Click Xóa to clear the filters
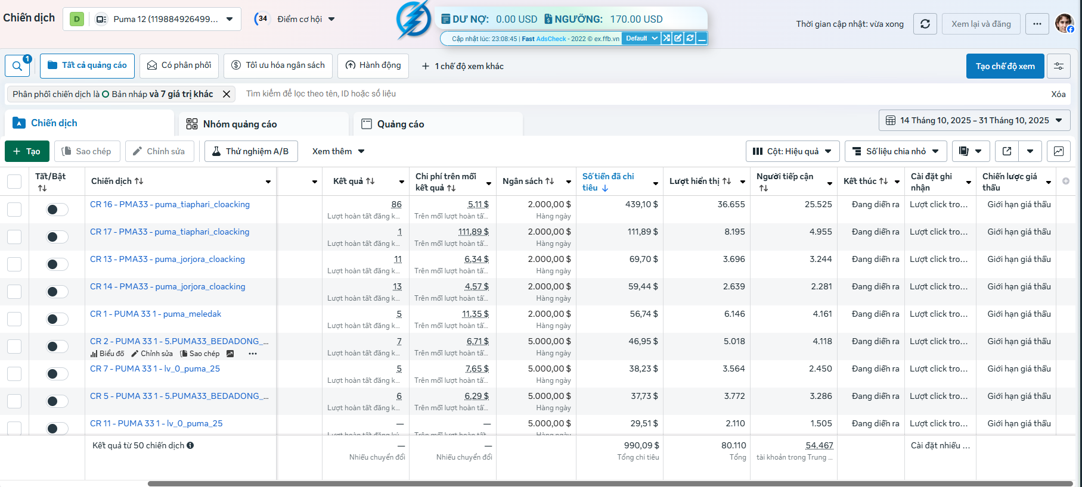1082x487 pixels. coord(1058,94)
